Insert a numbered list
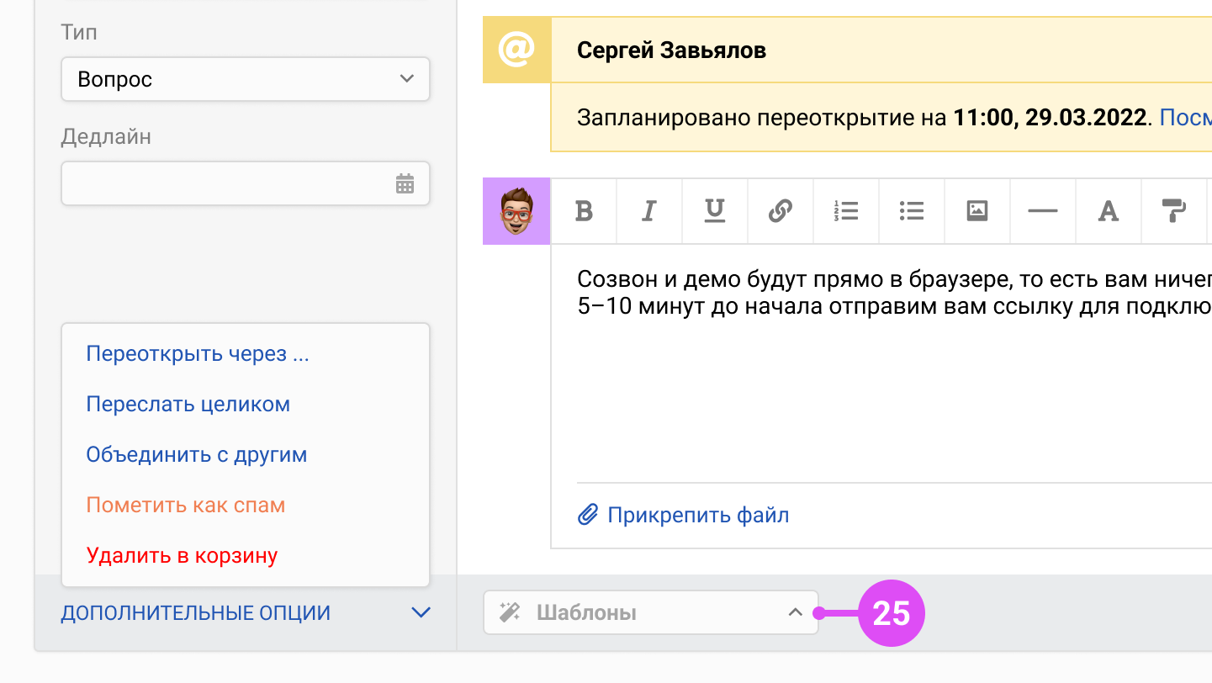The width and height of the screenshot is (1212, 683). coord(845,211)
